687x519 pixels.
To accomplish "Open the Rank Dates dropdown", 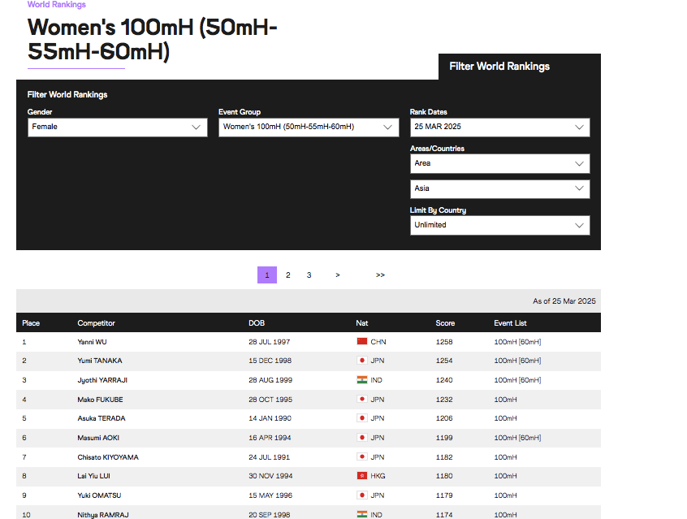I will (499, 127).
